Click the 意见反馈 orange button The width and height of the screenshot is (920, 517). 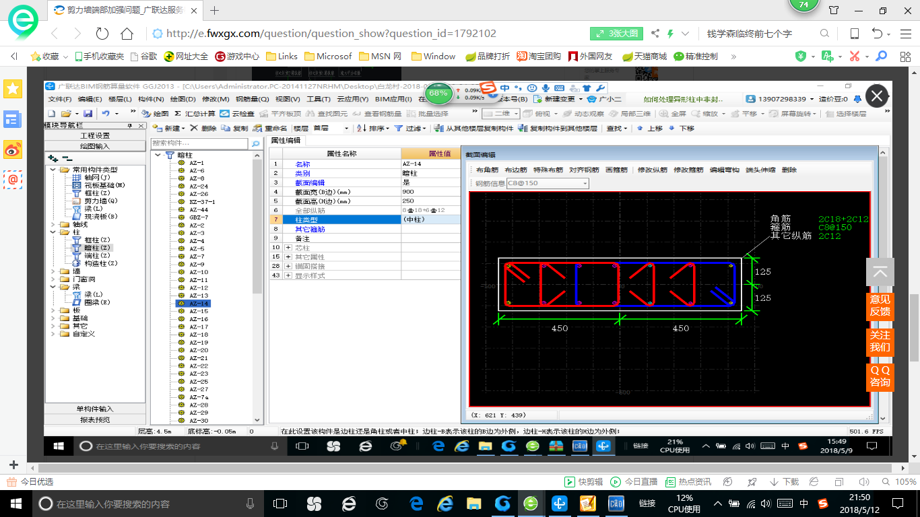click(x=880, y=306)
